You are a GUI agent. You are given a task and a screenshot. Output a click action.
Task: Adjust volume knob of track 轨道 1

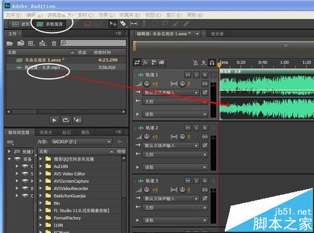(x=146, y=83)
